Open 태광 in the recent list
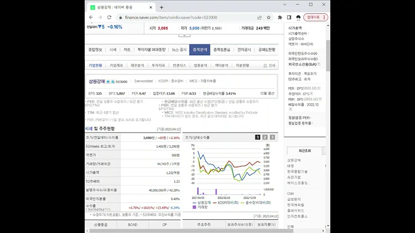Screen dimensions: 415x233 [x=290, y=166]
